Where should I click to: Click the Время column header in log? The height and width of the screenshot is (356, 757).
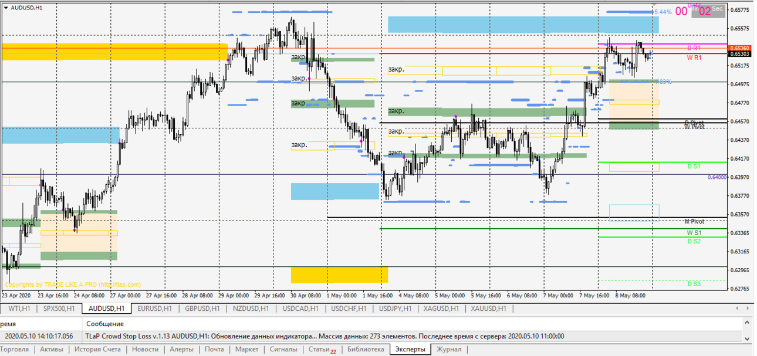pyautogui.click(x=8, y=324)
